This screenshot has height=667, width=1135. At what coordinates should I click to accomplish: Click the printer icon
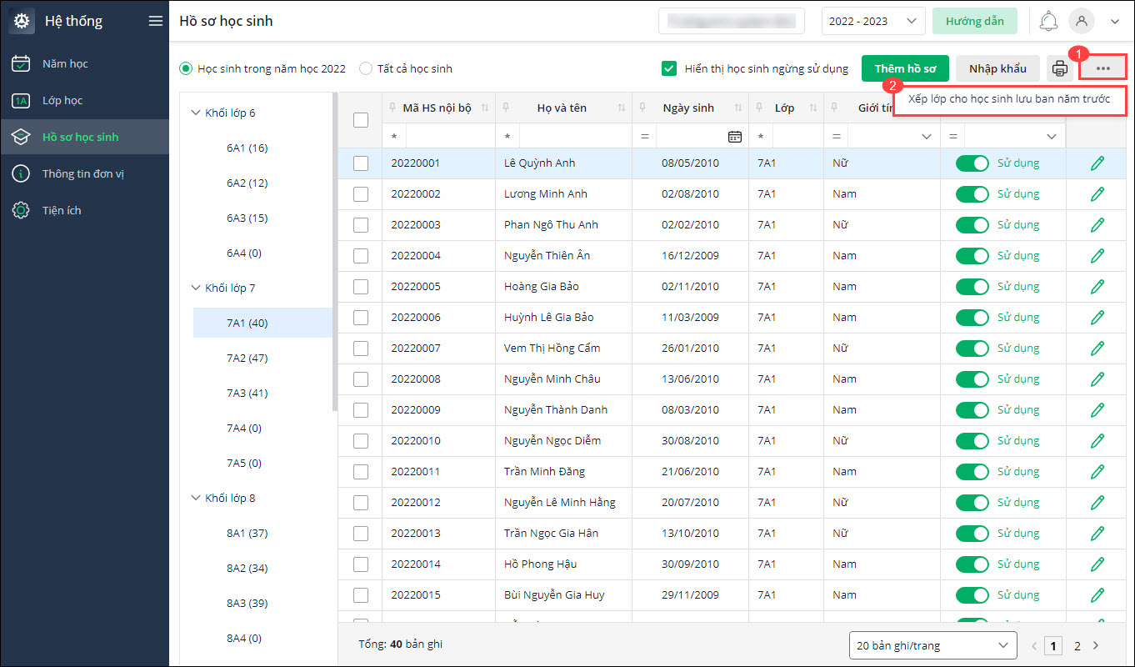pyautogui.click(x=1059, y=69)
